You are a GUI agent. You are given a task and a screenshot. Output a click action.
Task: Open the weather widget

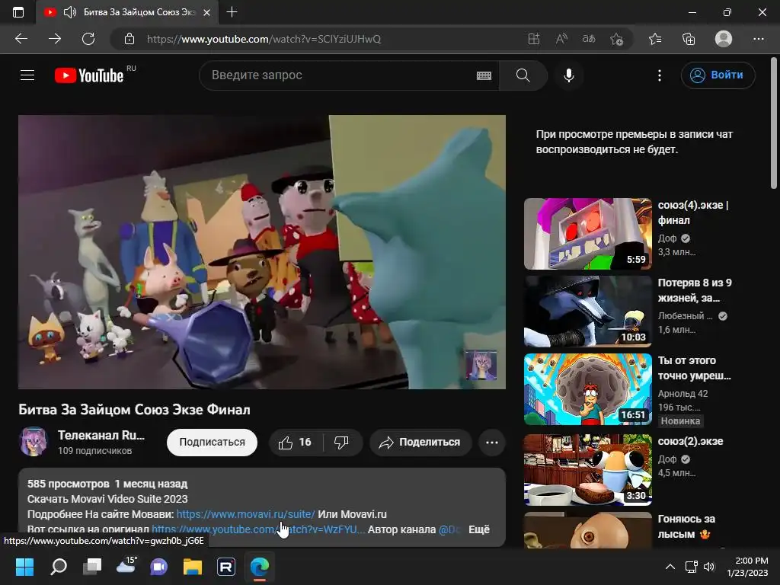coord(126,566)
